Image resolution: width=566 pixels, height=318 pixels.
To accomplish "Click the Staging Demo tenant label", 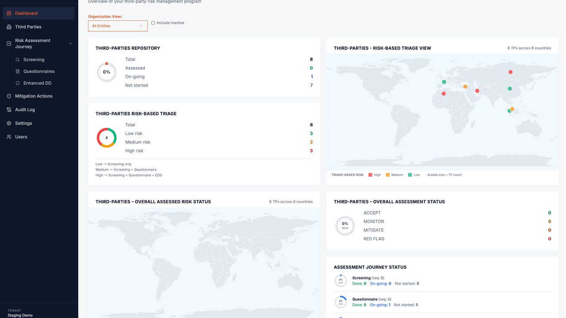I will tap(20, 315).
